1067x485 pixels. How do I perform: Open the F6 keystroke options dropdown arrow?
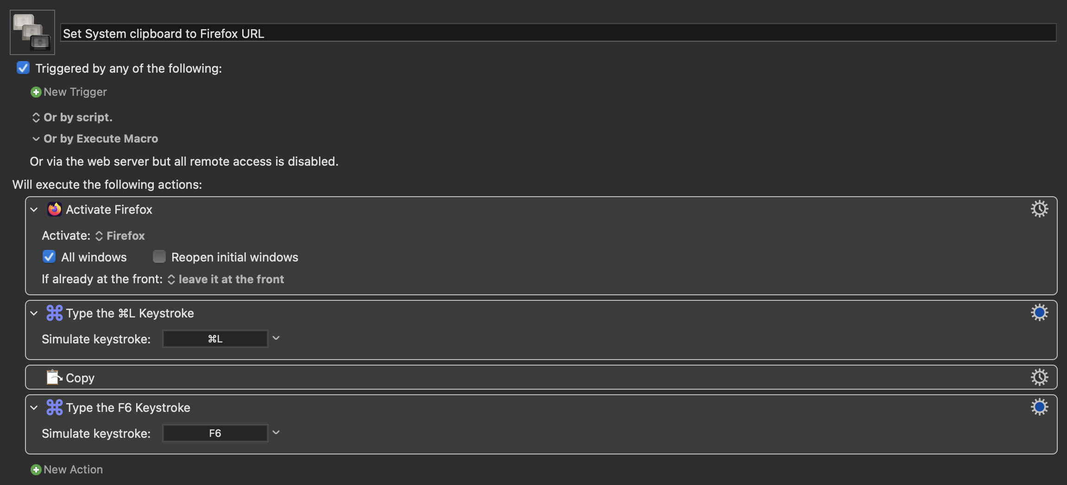[x=276, y=433]
